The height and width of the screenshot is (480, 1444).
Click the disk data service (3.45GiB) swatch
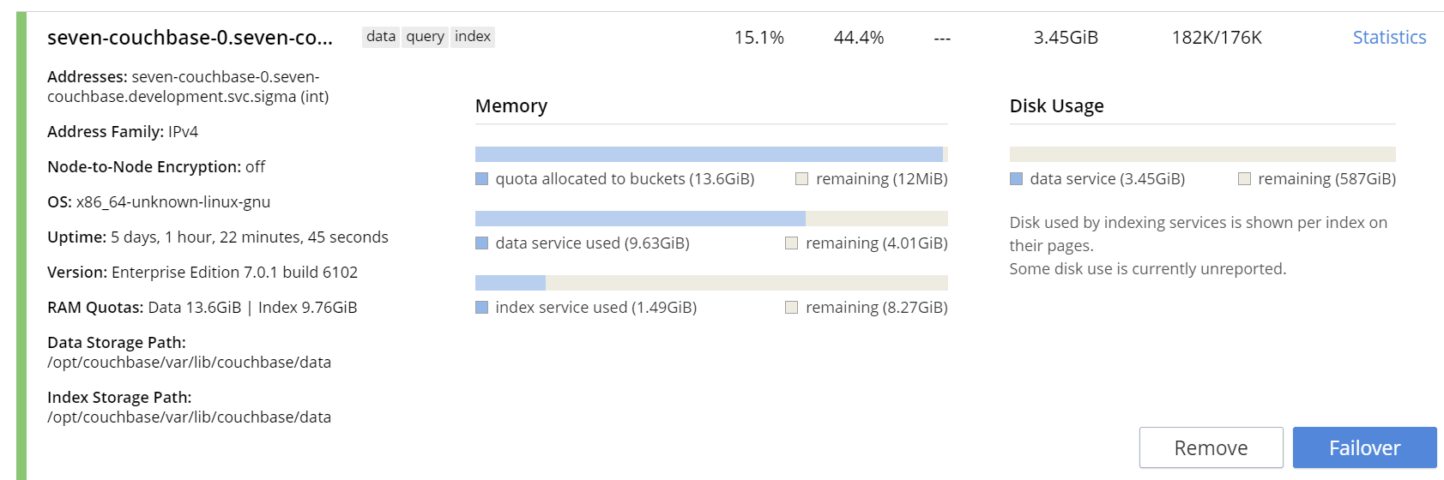pos(1017,179)
